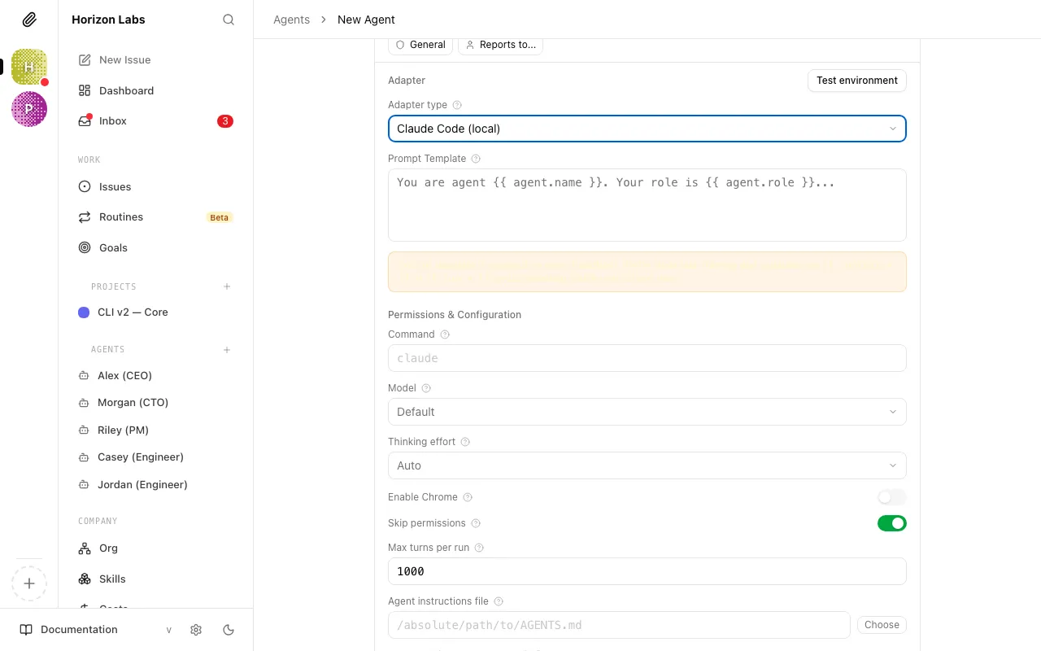This screenshot has width=1041, height=651.
Task: Go to Dashboard
Action: point(155,90)
